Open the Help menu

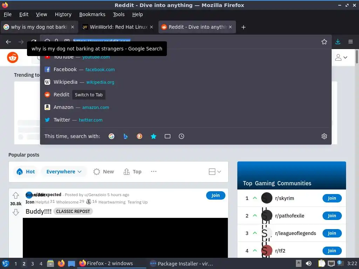click(137, 14)
